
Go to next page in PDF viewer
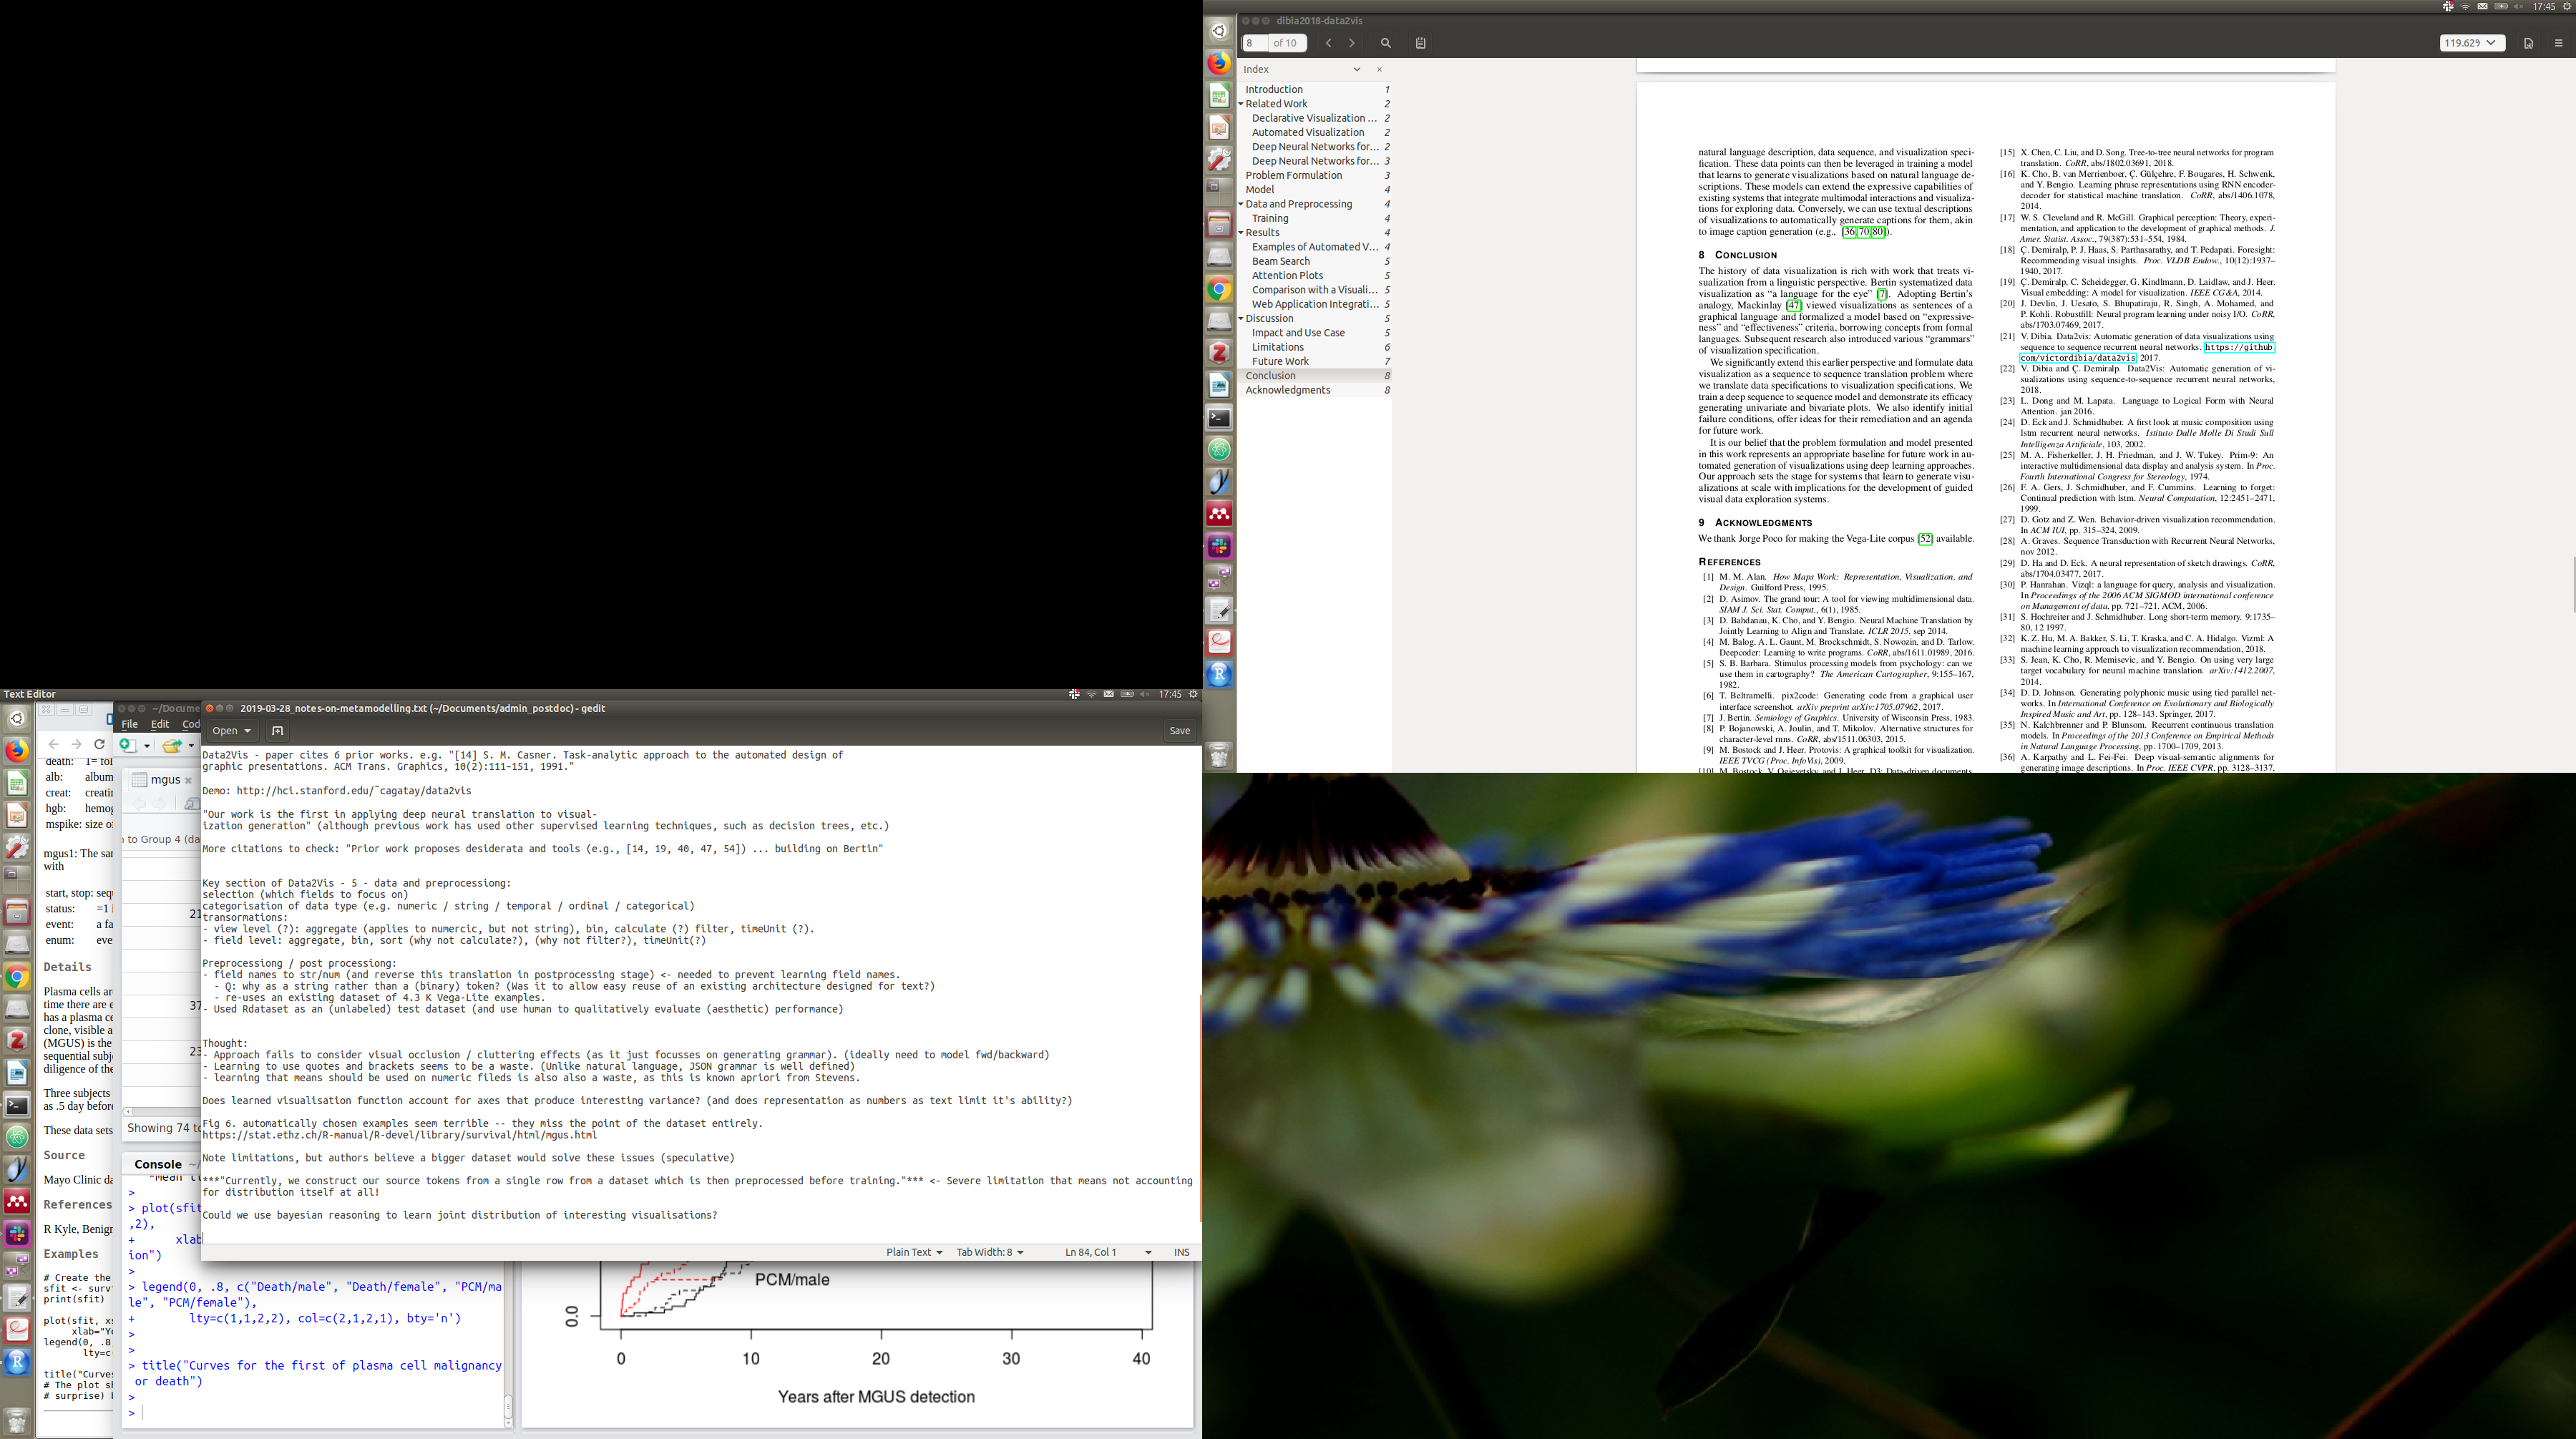(x=1352, y=43)
